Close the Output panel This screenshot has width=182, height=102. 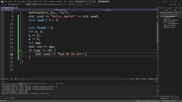158,81
